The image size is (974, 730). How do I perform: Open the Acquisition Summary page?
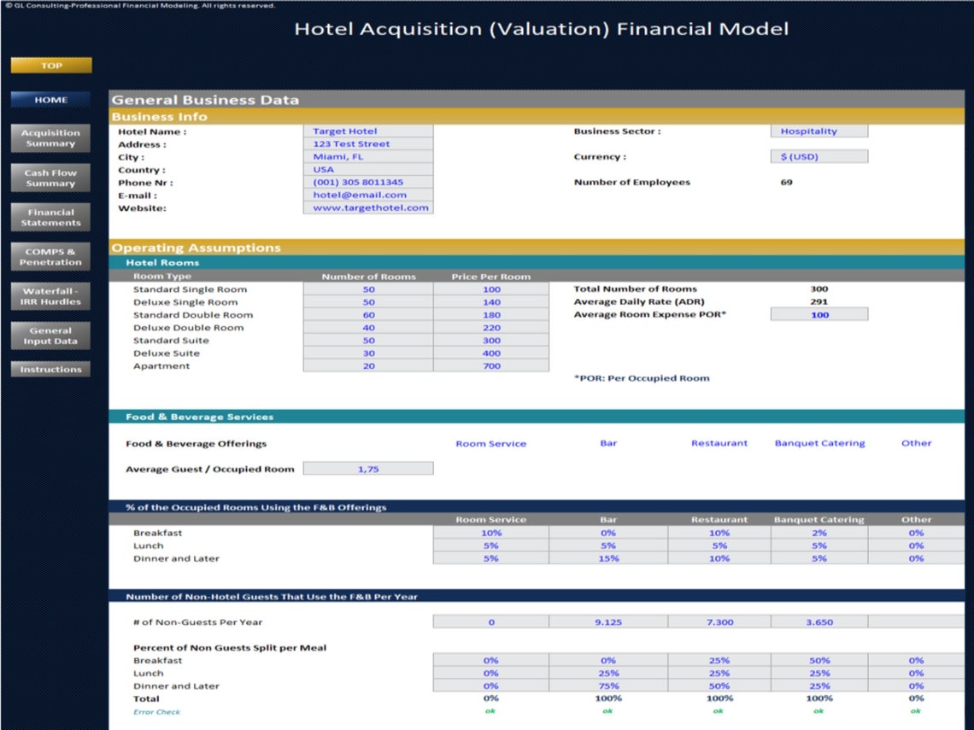point(50,137)
